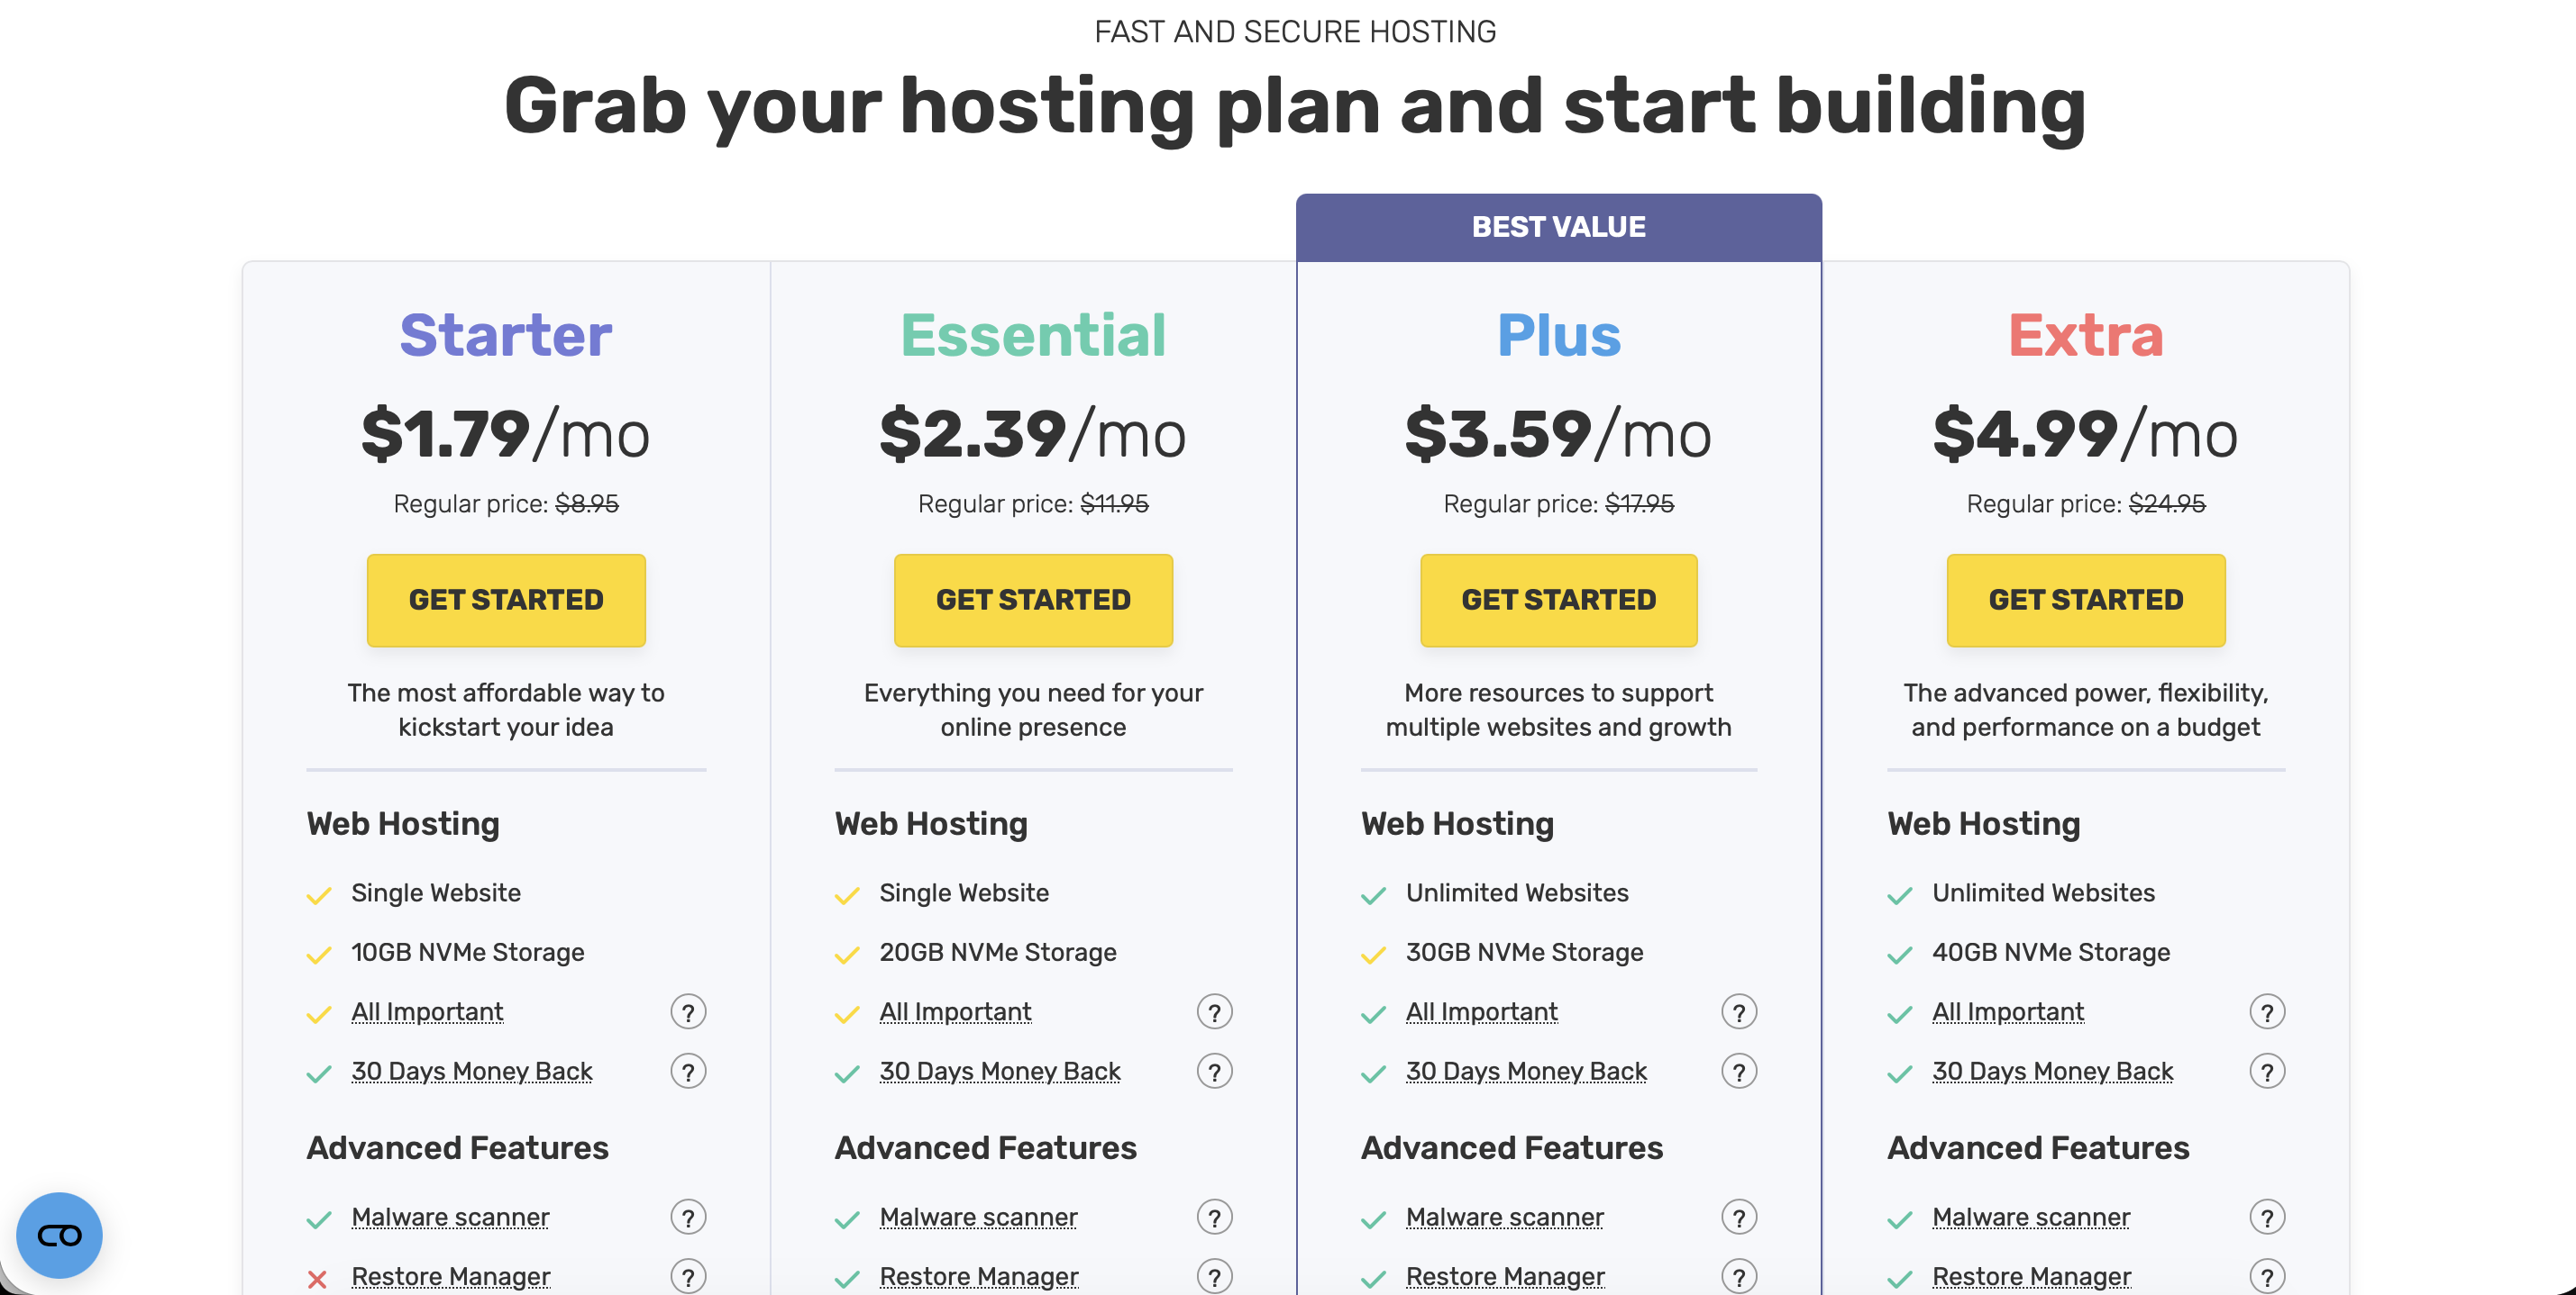Screen dimensions: 2576x1295
Task: Click help icon beside Essential Malware scanner
Action: coord(1214,1217)
